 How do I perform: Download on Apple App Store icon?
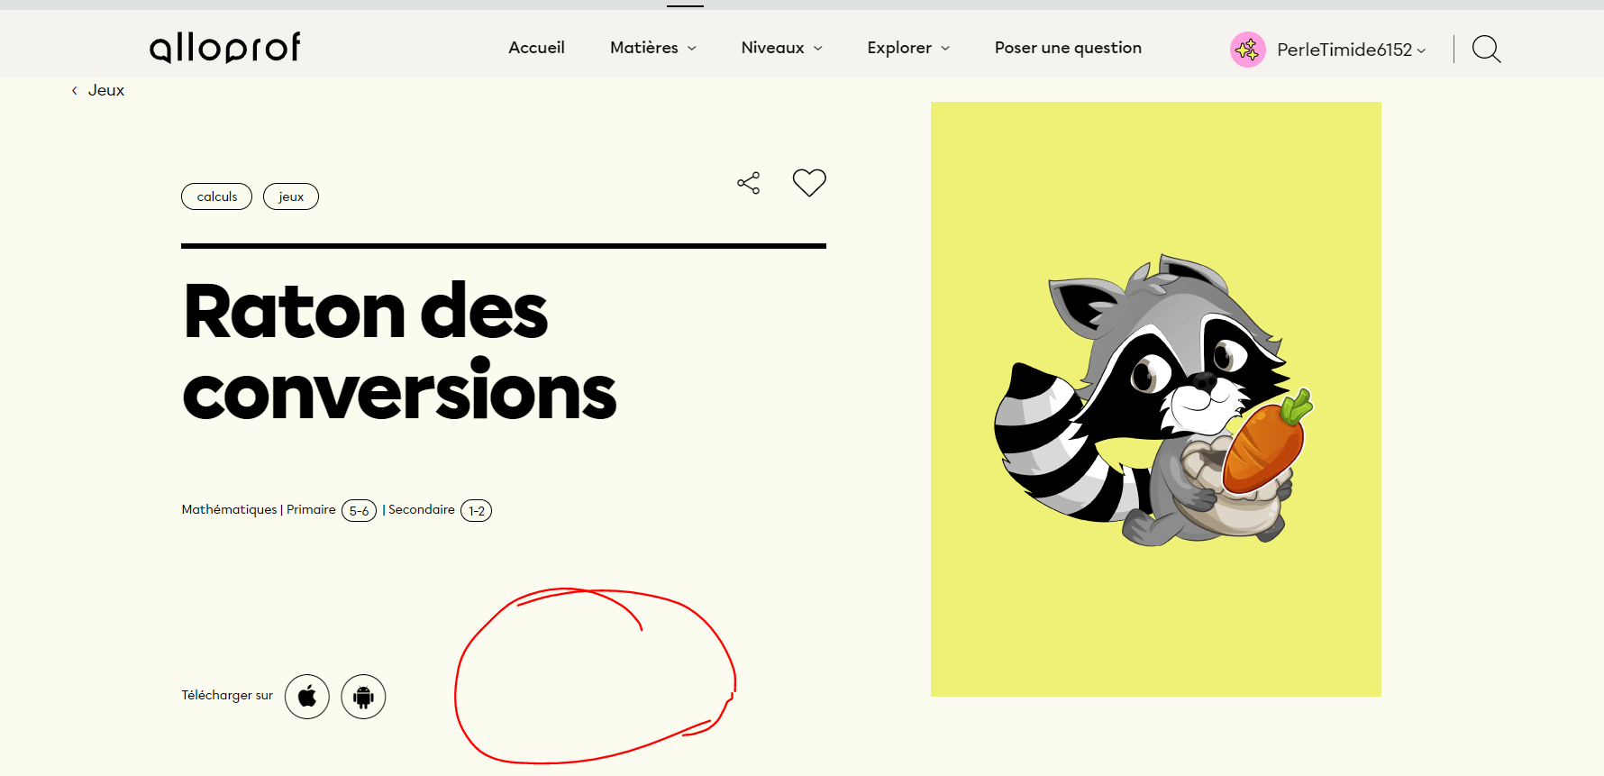click(x=307, y=697)
